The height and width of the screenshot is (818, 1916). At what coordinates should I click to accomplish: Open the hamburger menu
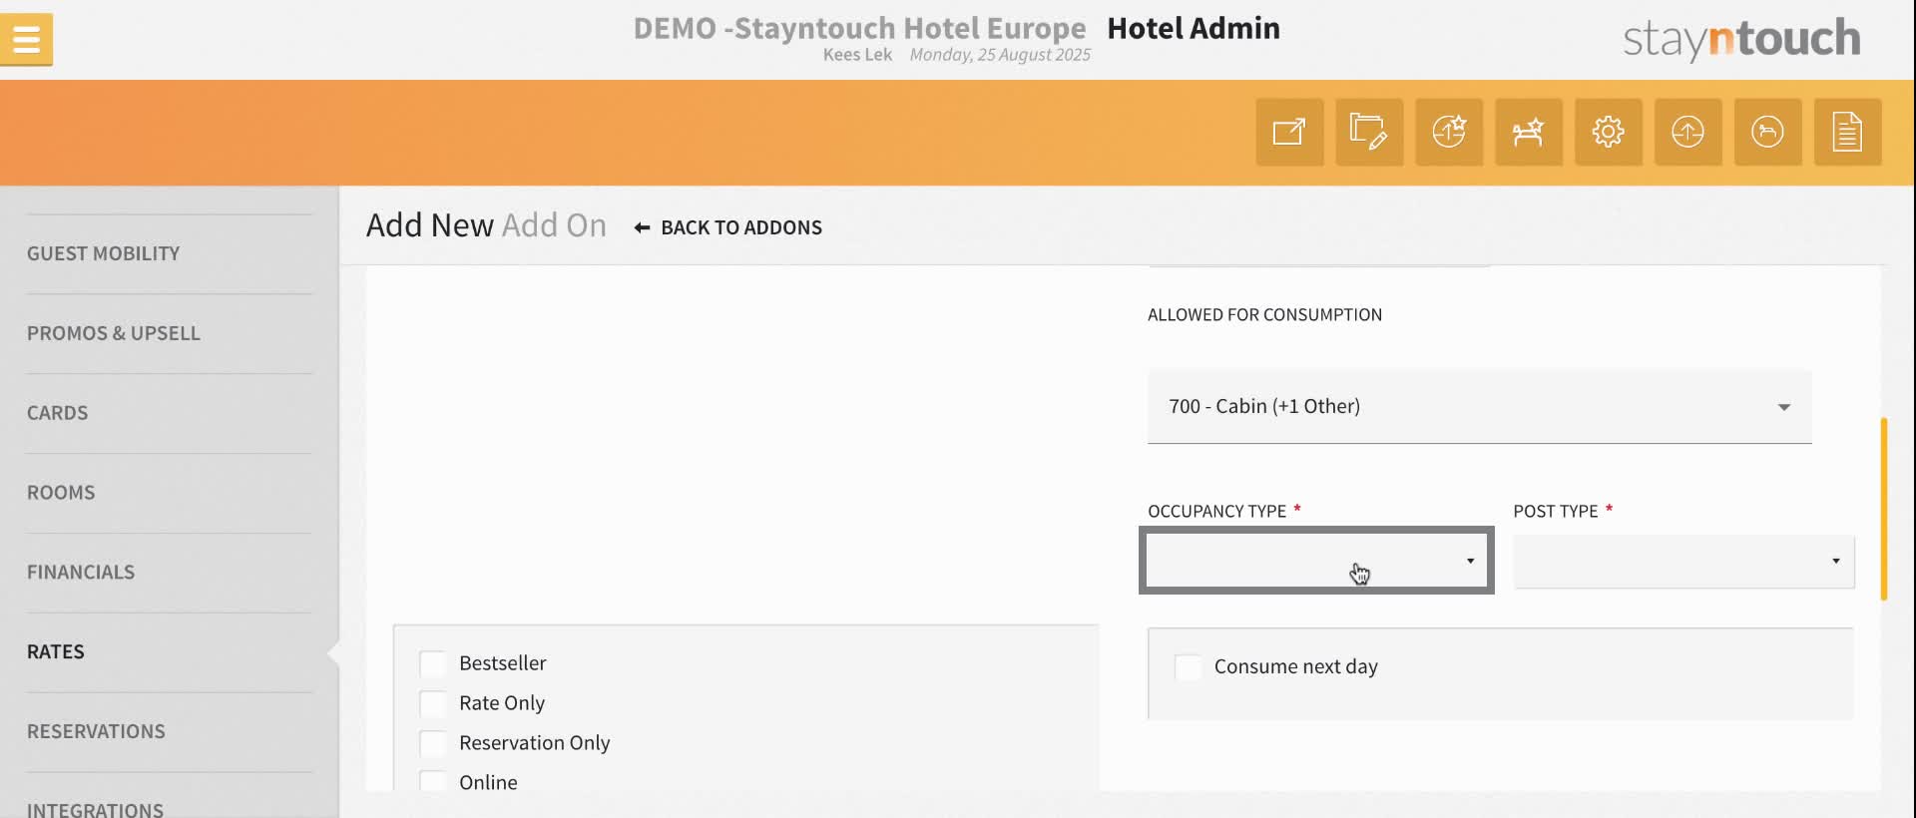pyautogui.click(x=26, y=40)
